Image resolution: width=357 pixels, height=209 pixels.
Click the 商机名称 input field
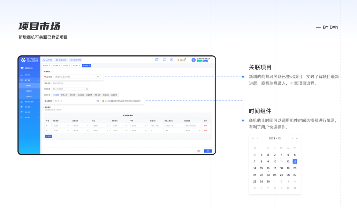(70, 83)
